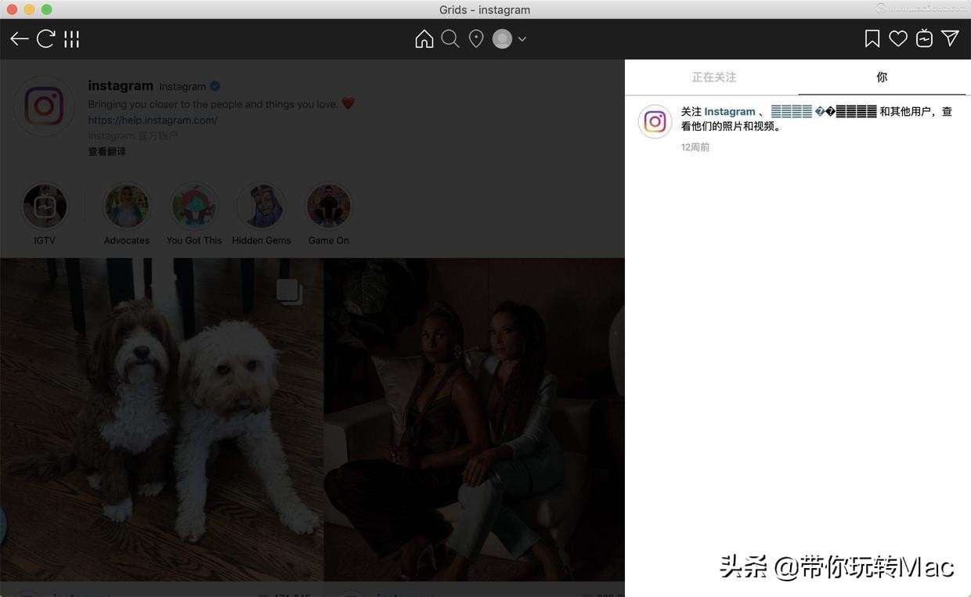View activity with the heart icon
Image resolution: width=971 pixels, height=597 pixels.
(897, 38)
